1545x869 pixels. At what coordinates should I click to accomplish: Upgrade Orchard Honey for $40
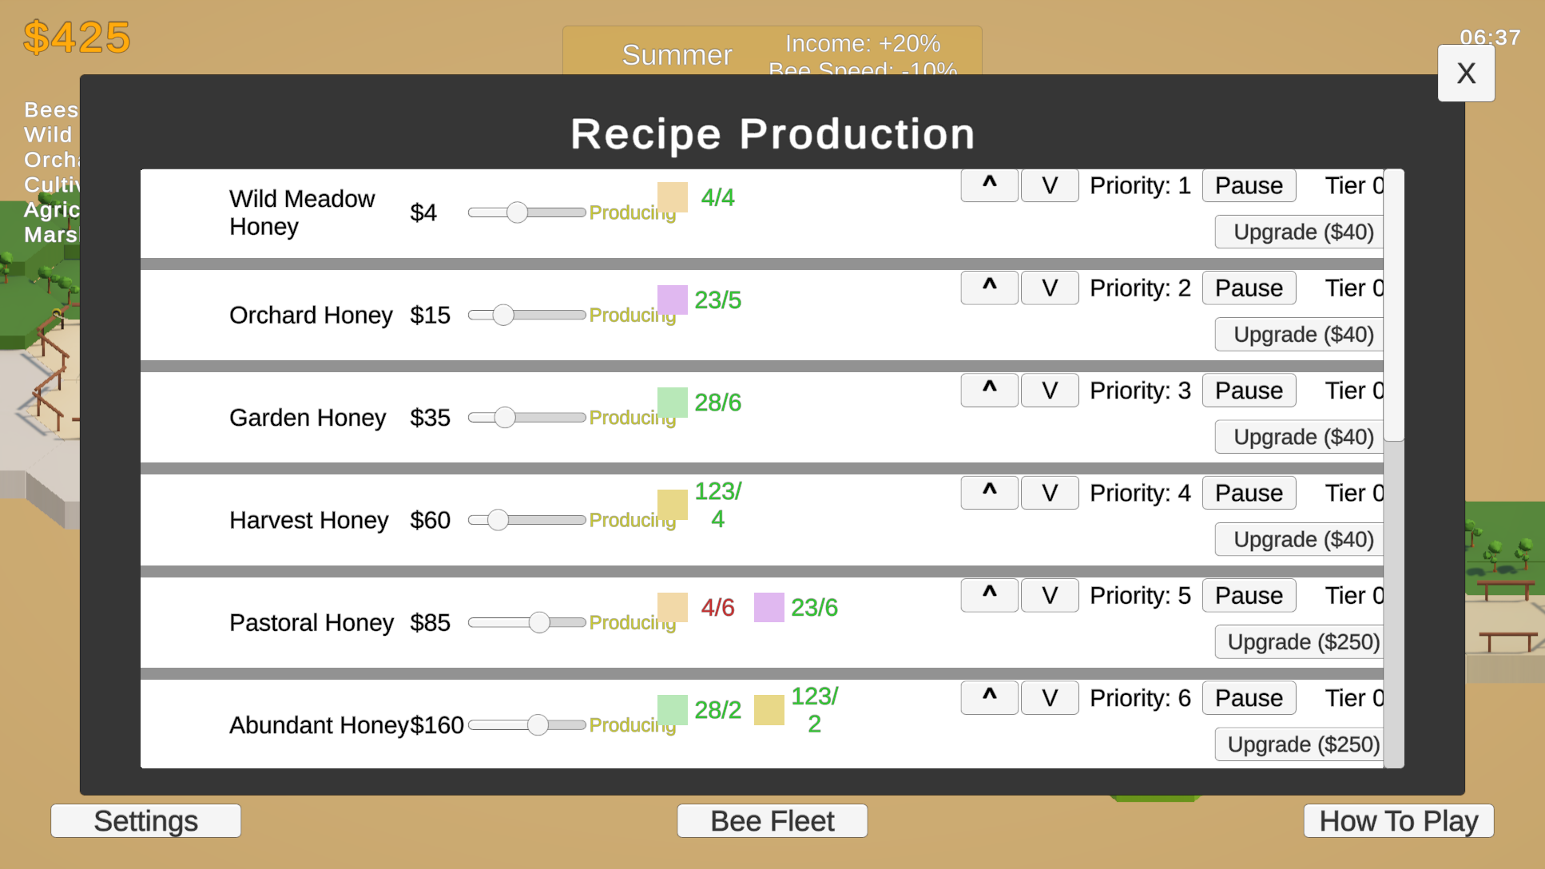[1302, 335]
